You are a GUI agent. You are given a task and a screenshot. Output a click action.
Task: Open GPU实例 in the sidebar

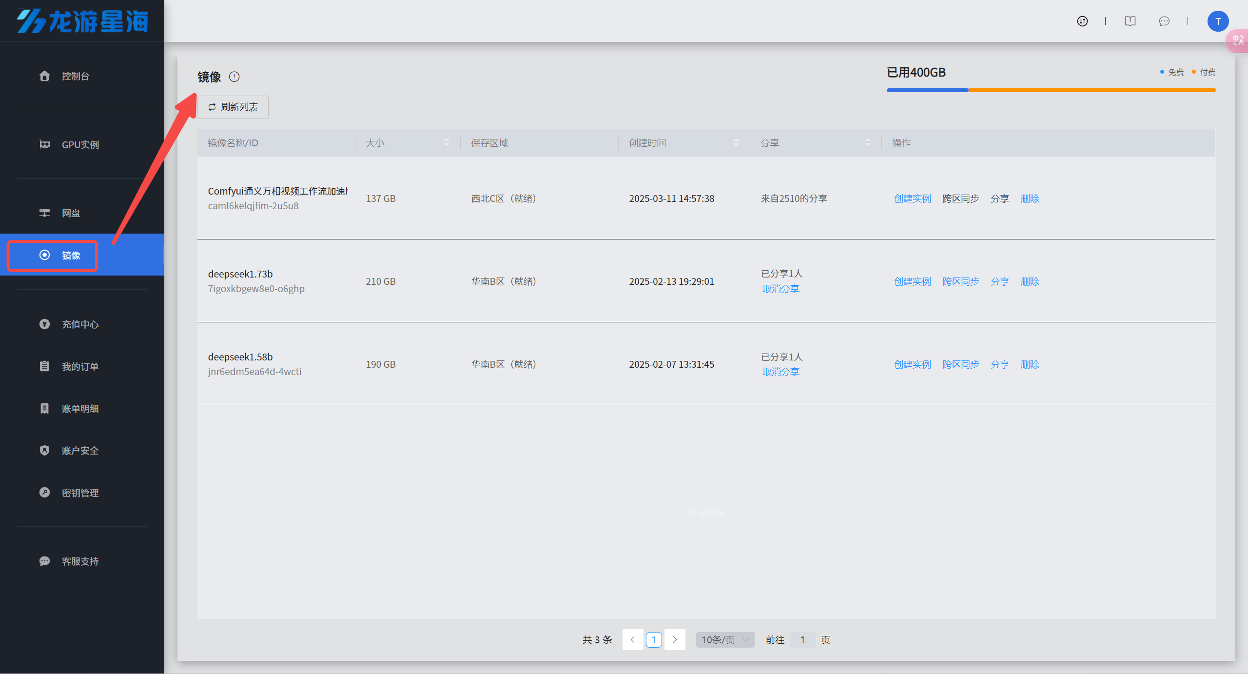[80, 144]
